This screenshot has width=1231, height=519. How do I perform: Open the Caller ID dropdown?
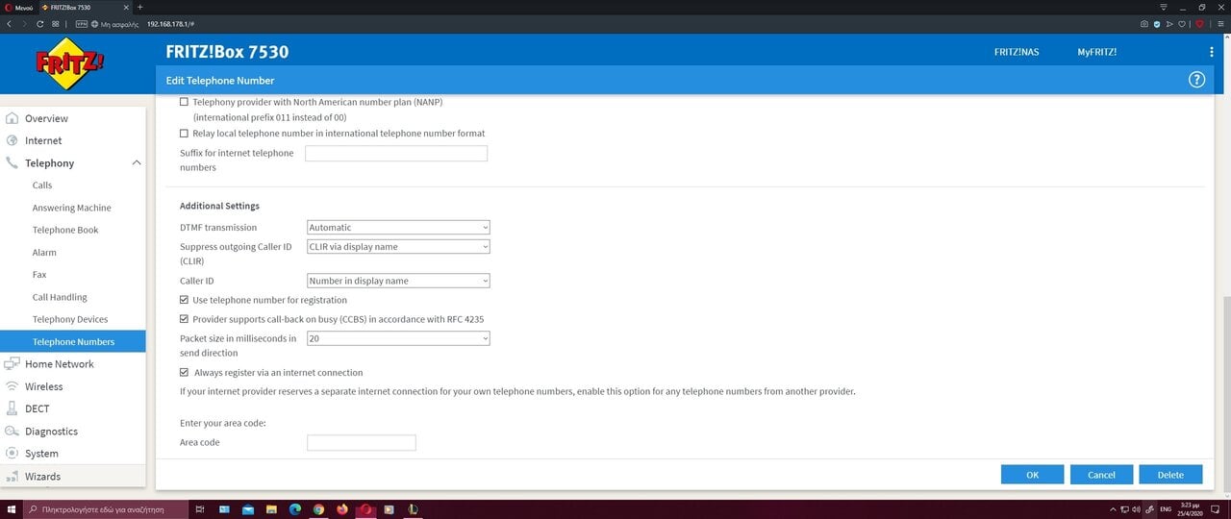coord(398,281)
